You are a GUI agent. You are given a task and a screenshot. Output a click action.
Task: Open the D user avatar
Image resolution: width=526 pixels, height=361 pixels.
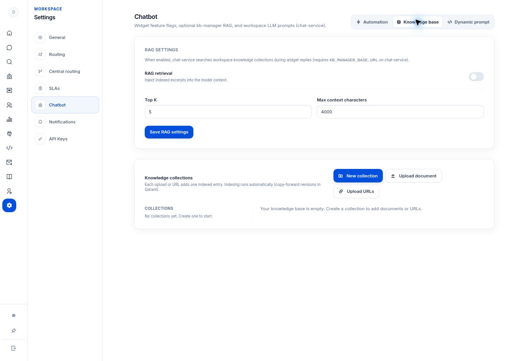click(x=14, y=12)
